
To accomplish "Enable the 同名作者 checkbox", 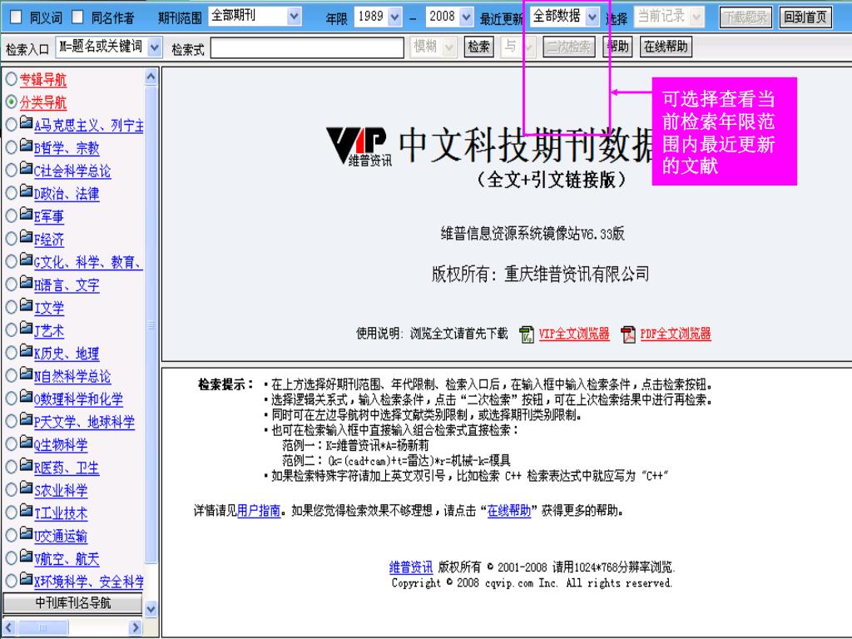I will coord(77,17).
